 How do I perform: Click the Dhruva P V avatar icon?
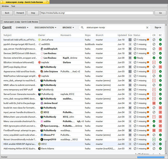(x=42, y=135)
